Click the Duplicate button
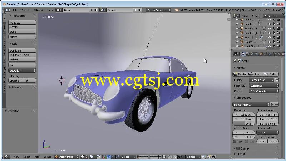 [x=22, y=50]
